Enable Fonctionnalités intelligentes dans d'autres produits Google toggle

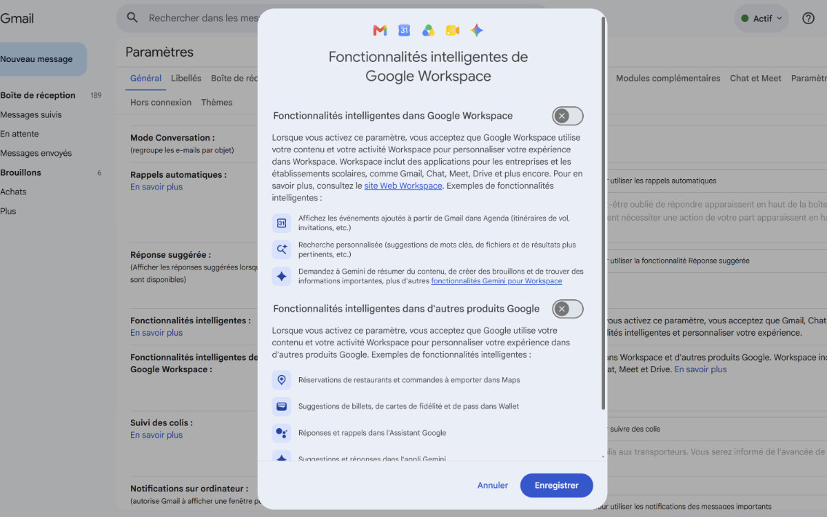[567, 309]
